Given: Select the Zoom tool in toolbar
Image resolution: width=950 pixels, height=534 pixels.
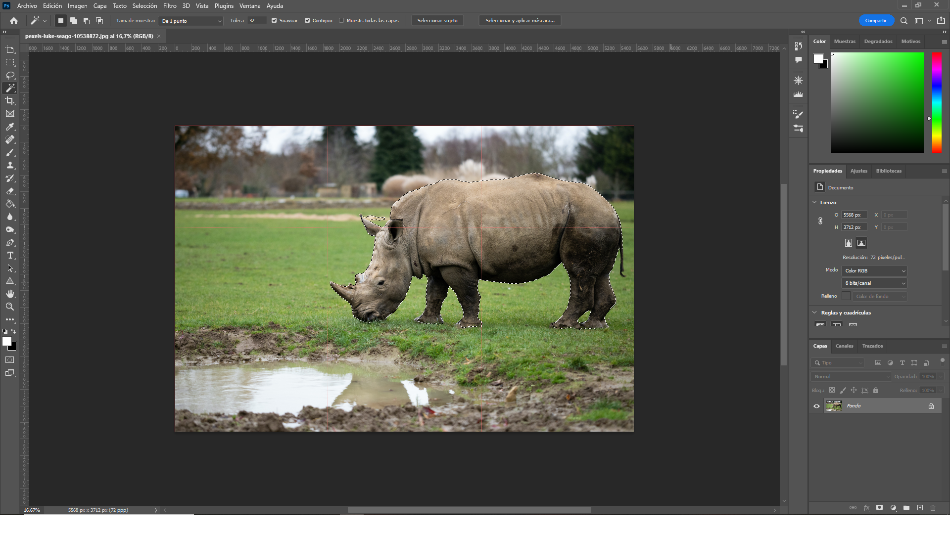Looking at the screenshot, I should click(10, 307).
